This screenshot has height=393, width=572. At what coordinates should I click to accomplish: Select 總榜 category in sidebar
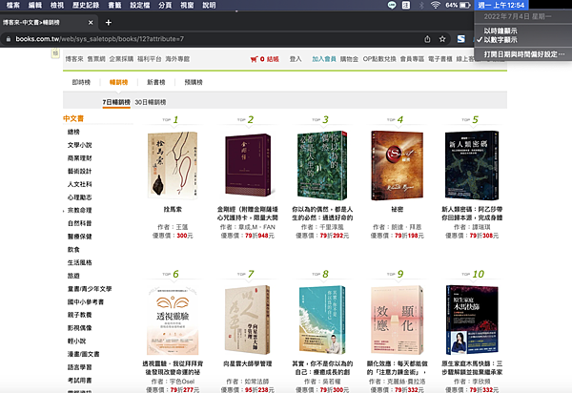[x=73, y=132]
